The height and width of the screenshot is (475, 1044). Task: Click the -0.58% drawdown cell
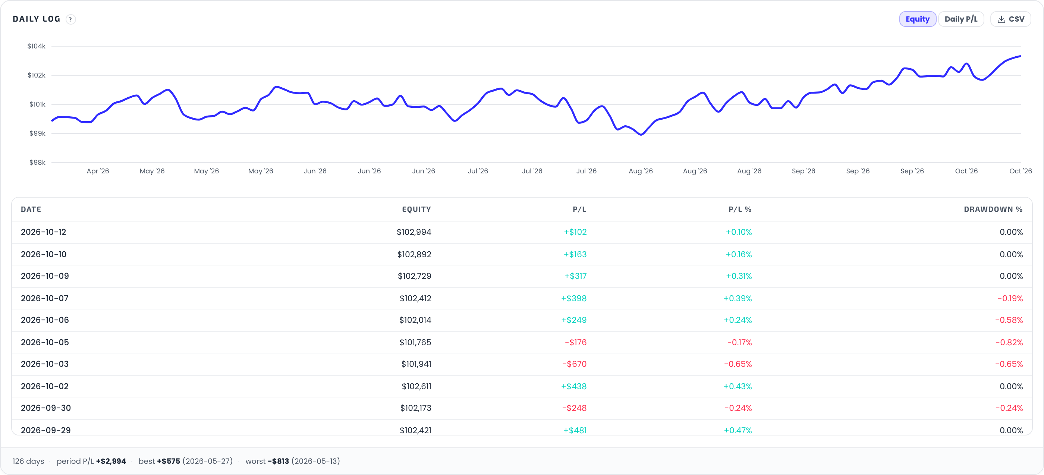[x=1009, y=320]
